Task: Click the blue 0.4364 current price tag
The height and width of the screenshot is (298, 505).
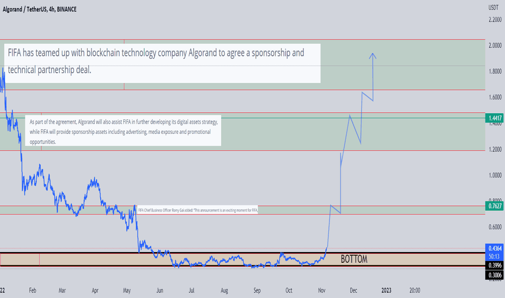Action: [495, 248]
